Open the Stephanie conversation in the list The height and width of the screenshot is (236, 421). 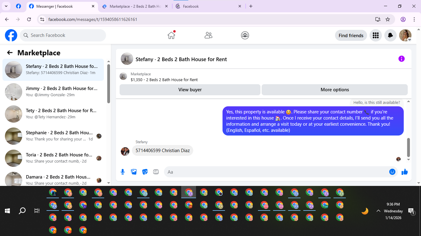point(53,136)
